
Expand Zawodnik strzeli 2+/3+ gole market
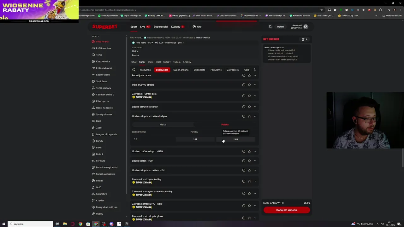[255, 206]
